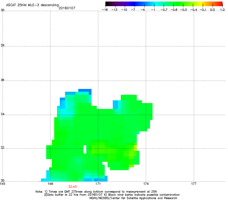This screenshot has height=200, width=228.
Task: Click the color scale label '-13'
Action: [x=114, y=10]
